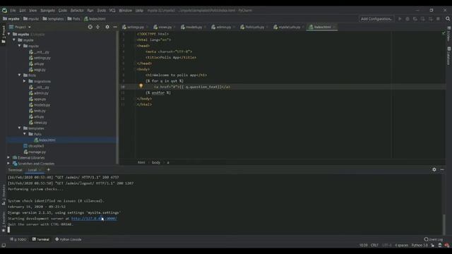Click the inspection checkmark at editor top-right

[444, 33]
